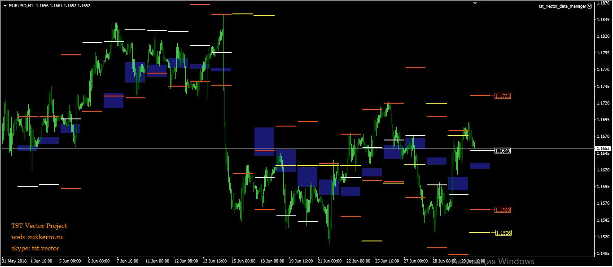Screen dimensions: 613x267
Task: Select the red 1.1731 price label
Action: pos(503,96)
